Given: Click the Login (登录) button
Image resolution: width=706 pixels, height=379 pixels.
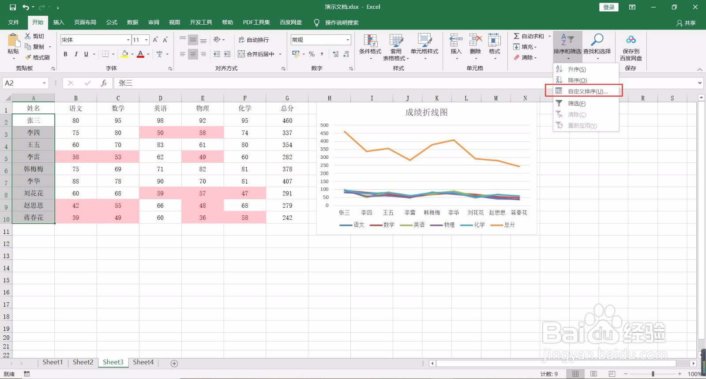Looking at the screenshot, I should [609, 7].
